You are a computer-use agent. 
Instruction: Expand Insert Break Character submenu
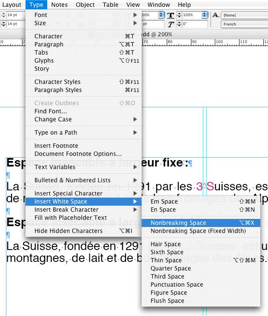click(83, 210)
